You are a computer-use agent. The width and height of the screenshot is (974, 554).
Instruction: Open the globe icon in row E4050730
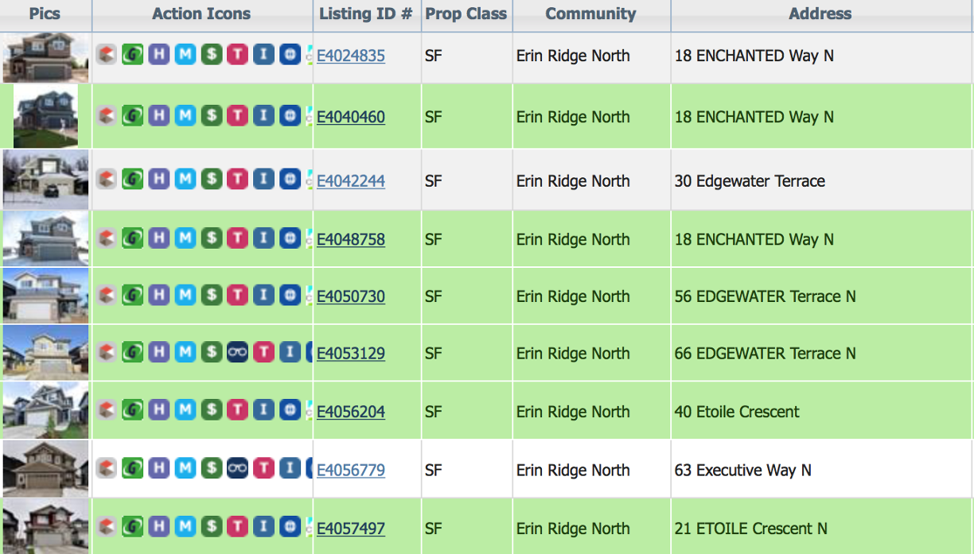[290, 296]
